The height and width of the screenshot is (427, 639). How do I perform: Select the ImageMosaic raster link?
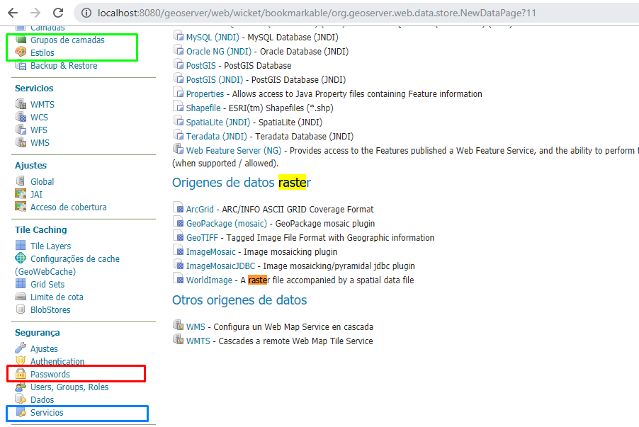[210, 252]
